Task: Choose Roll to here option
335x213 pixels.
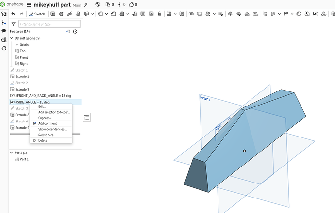Action: click(x=51, y=135)
